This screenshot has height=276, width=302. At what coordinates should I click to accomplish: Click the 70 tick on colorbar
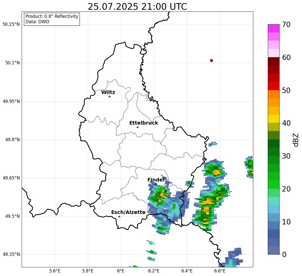pos(286,25)
